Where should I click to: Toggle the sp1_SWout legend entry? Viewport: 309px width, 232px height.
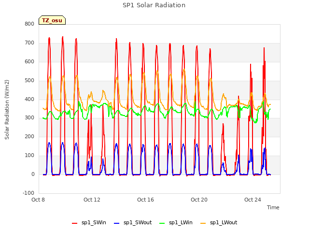pyautogui.click(x=133, y=222)
